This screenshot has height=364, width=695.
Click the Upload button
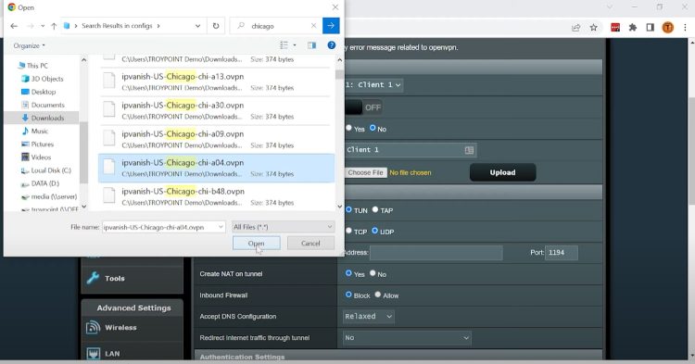[502, 172]
